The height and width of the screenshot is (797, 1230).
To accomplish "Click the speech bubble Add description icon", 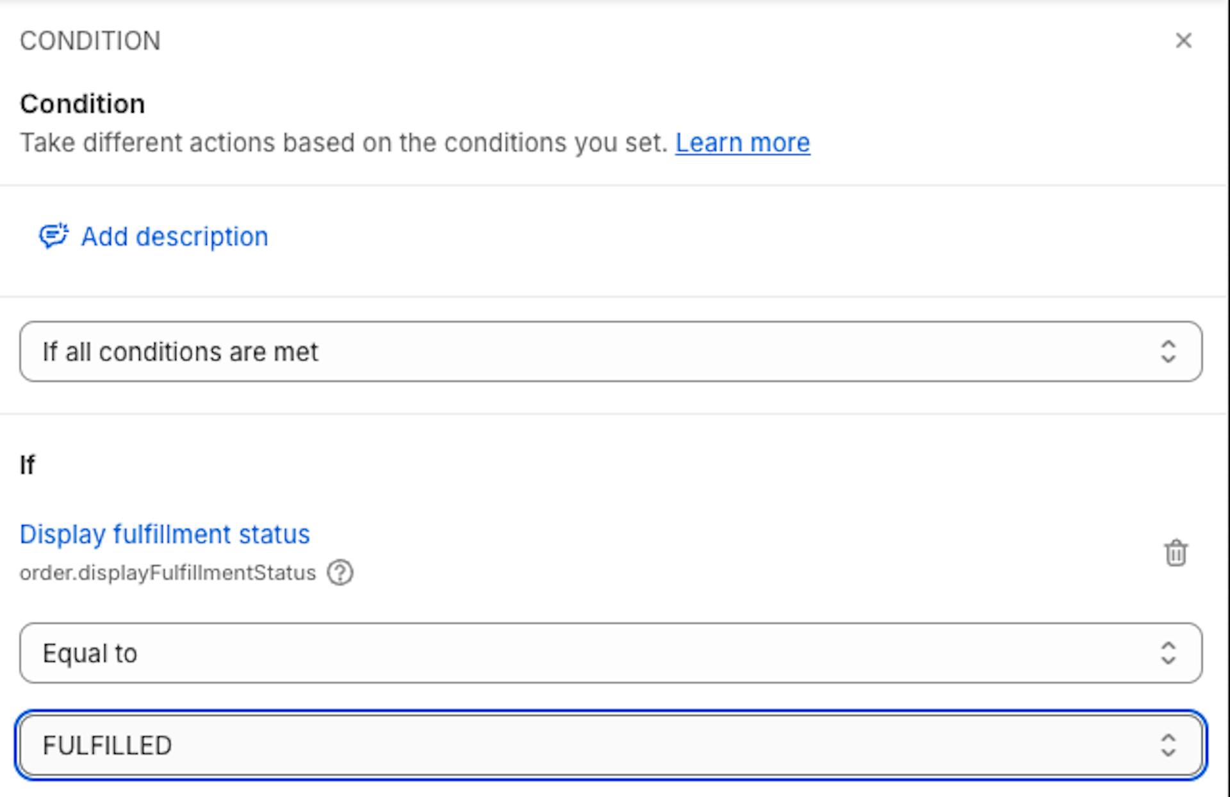I will coord(53,236).
